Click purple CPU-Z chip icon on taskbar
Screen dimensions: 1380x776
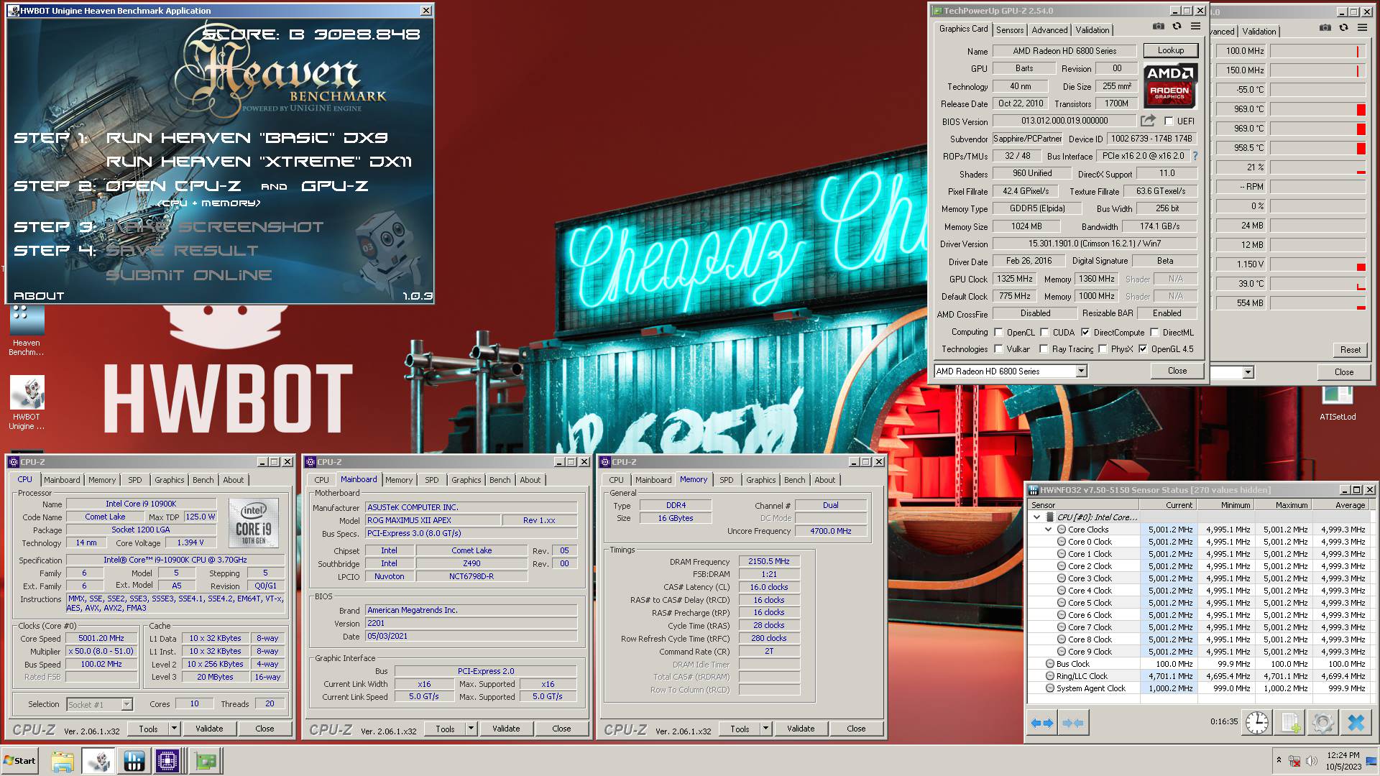167,761
